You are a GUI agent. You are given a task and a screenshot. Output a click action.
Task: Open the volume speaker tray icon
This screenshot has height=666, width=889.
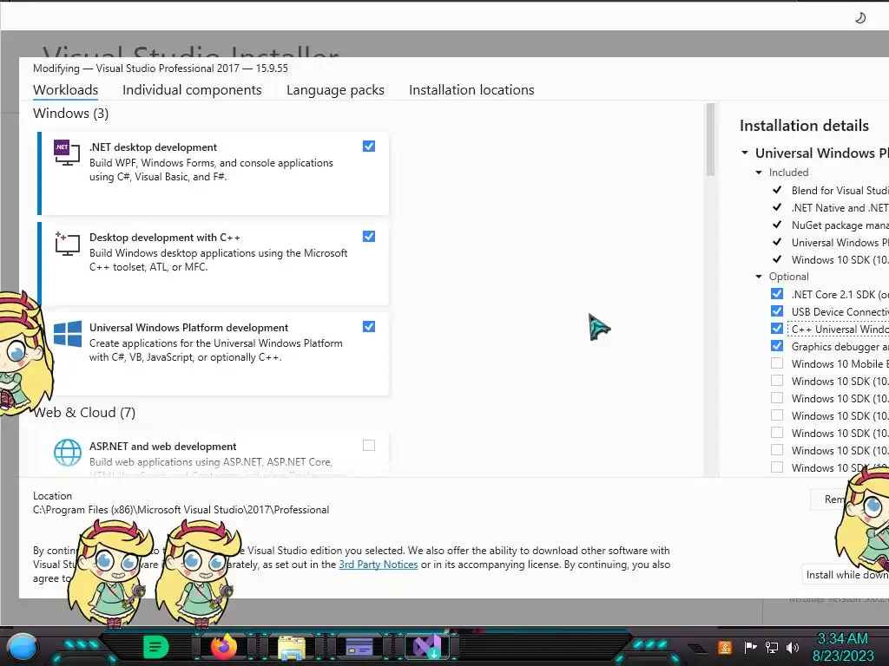pyautogui.click(x=793, y=647)
